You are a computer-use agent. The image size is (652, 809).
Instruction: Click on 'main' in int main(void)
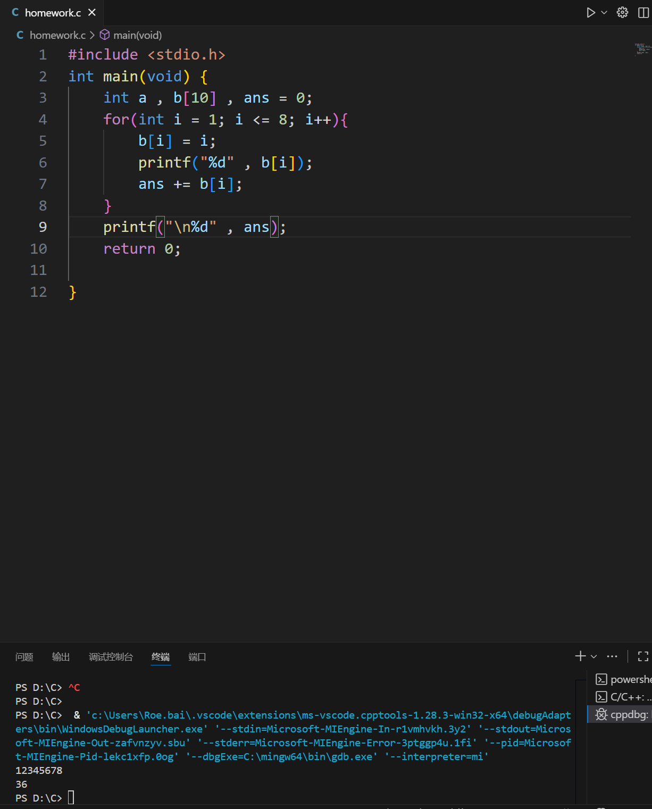[121, 77]
